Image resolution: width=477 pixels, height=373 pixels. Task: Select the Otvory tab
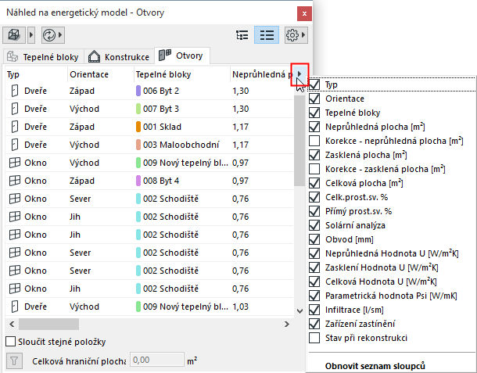182,56
